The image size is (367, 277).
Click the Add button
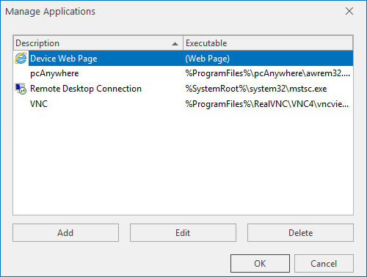pos(65,233)
